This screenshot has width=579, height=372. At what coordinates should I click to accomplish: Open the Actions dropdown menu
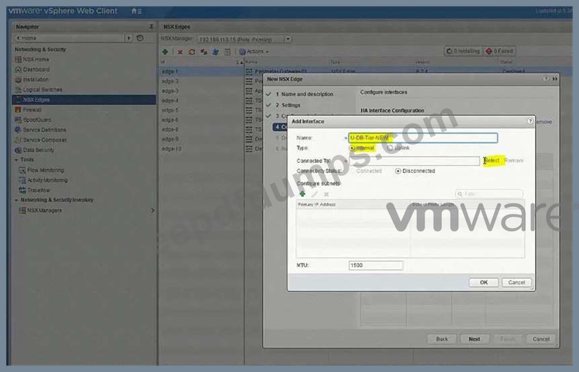click(x=254, y=52)
